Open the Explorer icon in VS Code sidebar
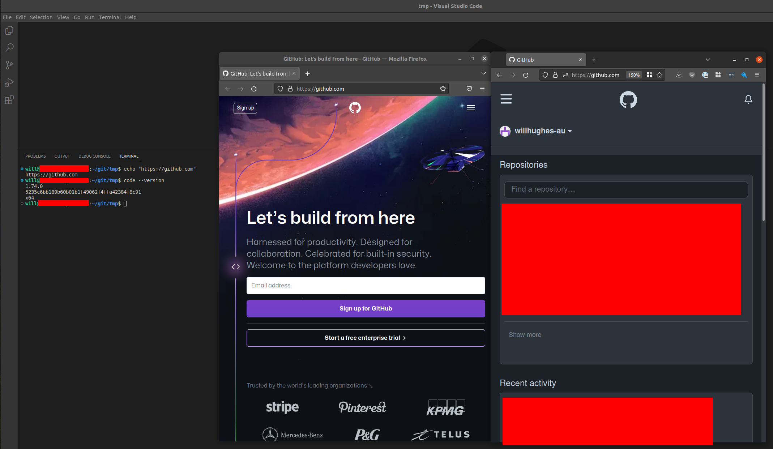The height and width of the screenshot is (449, 773). [9, 30]
